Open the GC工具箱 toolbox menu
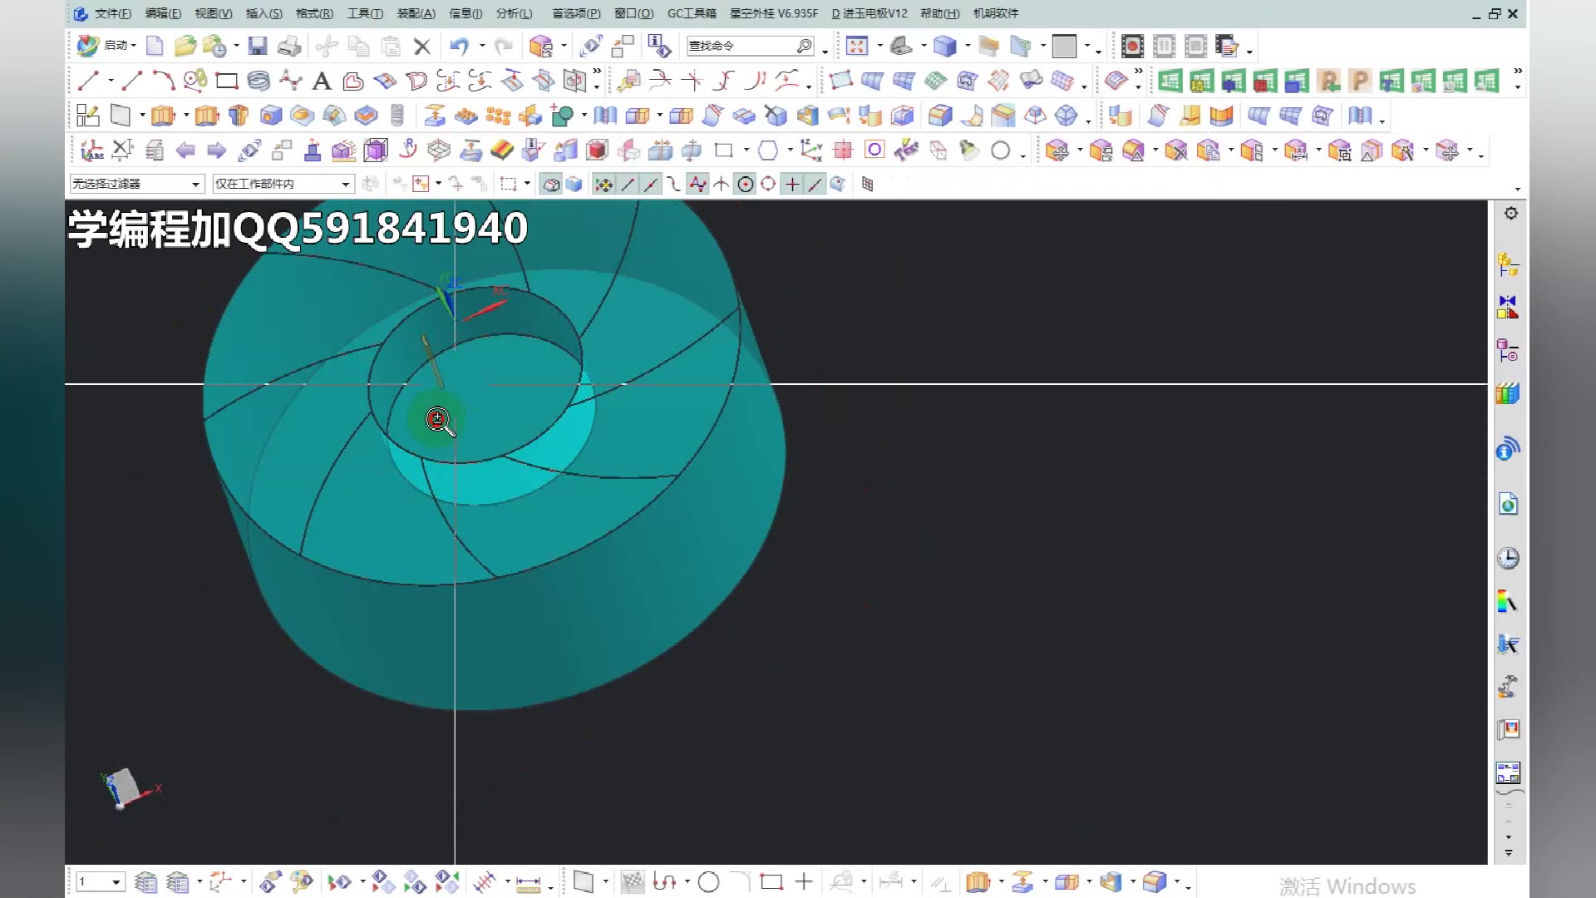The image size is (1596, 898). click(691, 13)
